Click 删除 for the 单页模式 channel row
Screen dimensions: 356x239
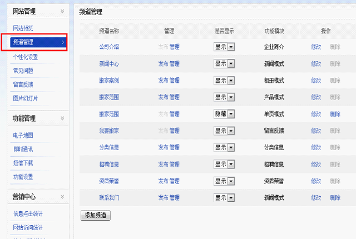click(335, 114)
